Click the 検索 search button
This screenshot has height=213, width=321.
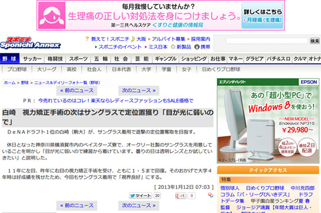pyautogui.click(x=315, y=41)
